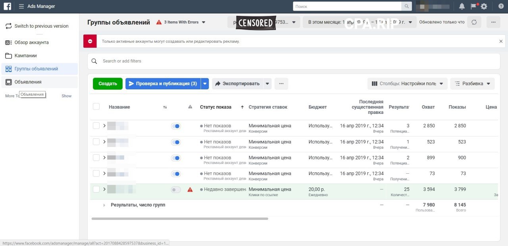Click Экспортировать button

coord(238,83)
